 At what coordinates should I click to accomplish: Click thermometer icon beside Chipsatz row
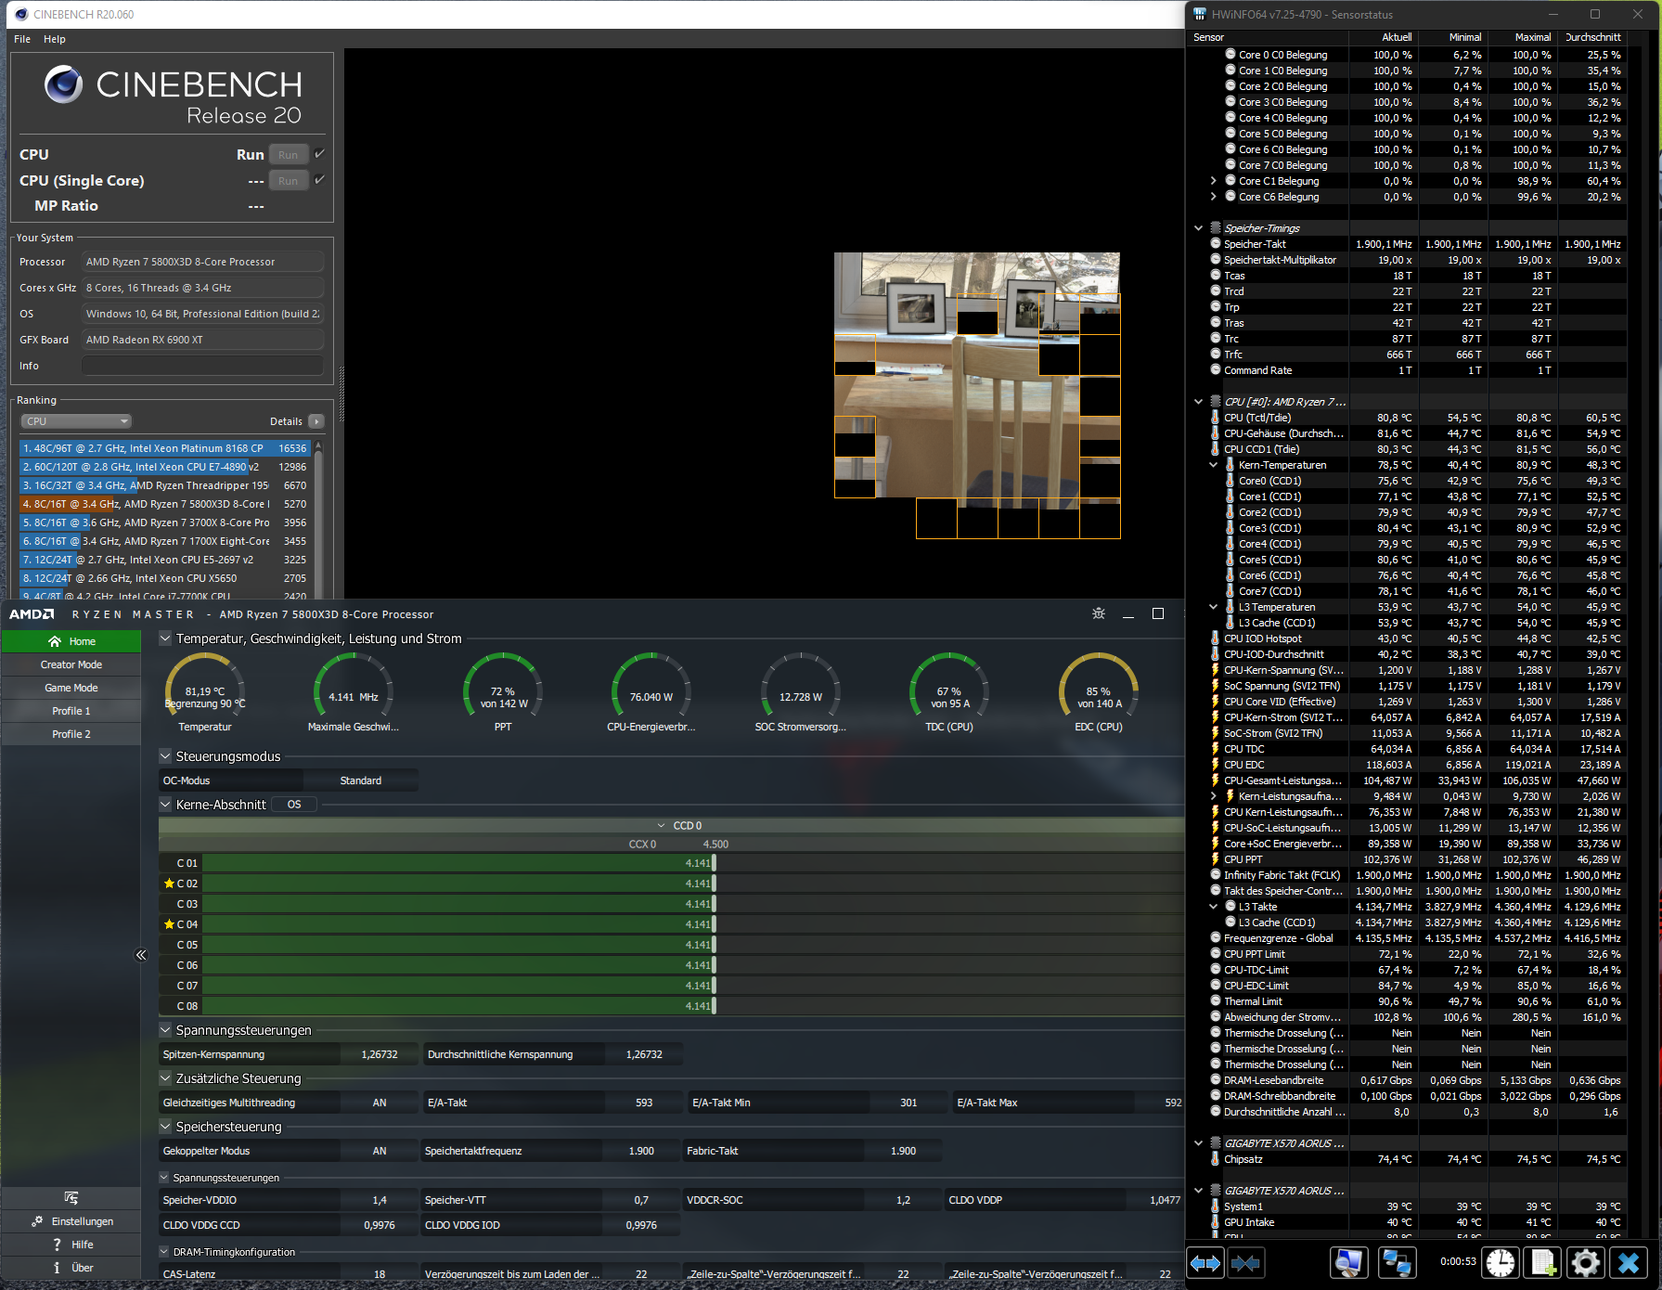coord(1216,1159)
